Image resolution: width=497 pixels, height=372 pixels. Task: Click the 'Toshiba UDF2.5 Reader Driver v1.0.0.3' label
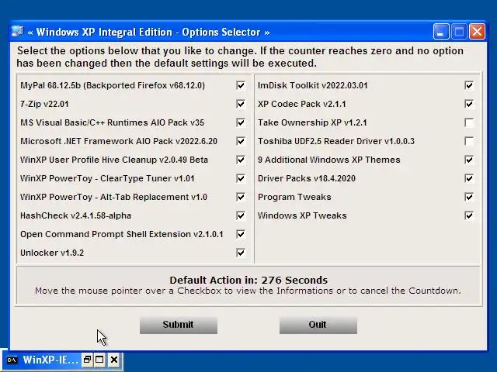tap(336, 141)
